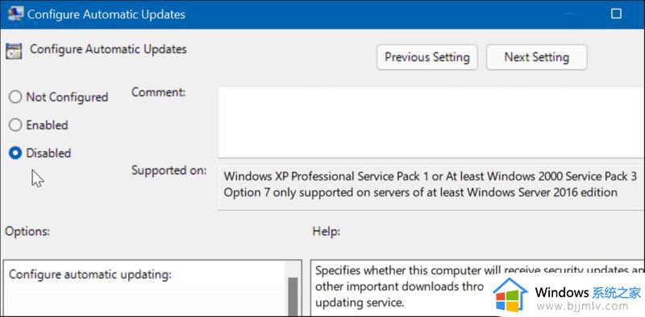Maximize the Configure Automatic Updates window
Screen dimensions: 645x317
(x=616, y=14)
